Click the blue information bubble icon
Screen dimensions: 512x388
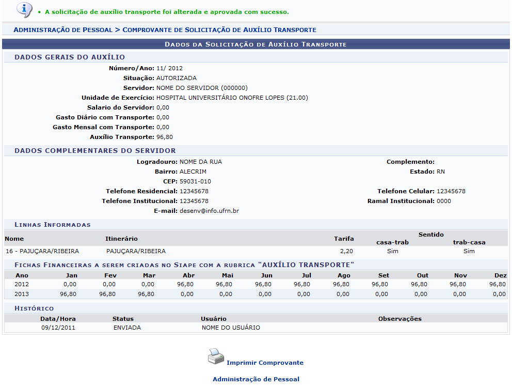[x=24, y=10]
